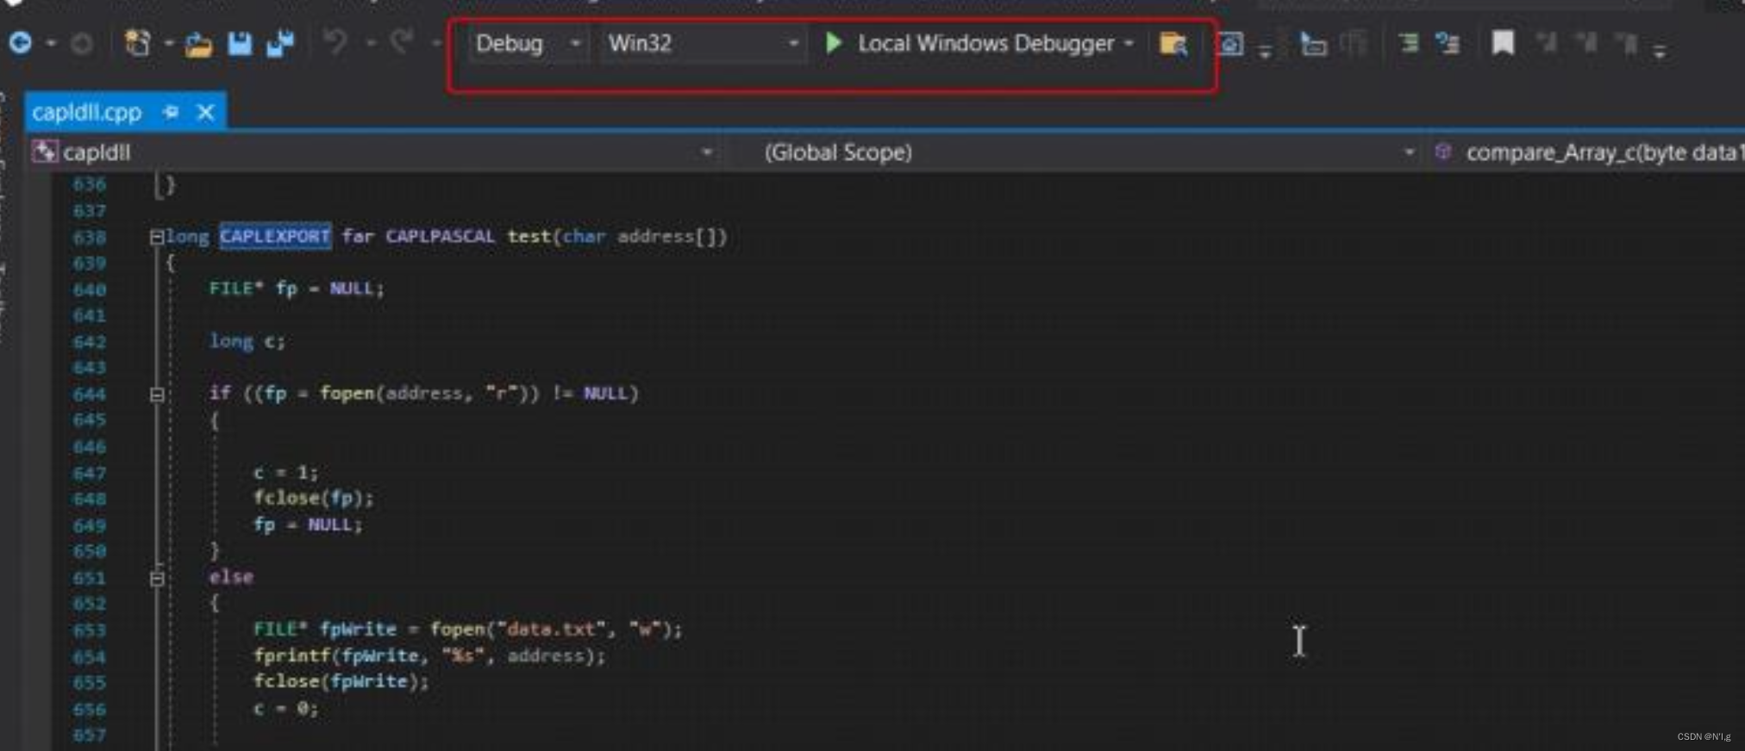
Task: Open the navigate backward history dropdown arrow
Action: point(51,43)
